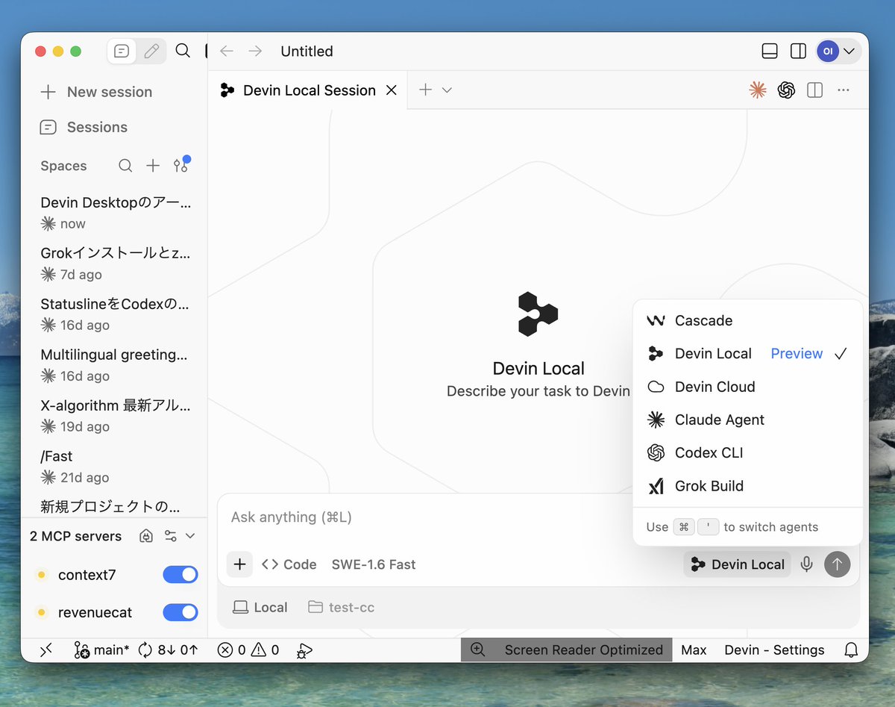Add a new space with plus icon

point(153,166)
